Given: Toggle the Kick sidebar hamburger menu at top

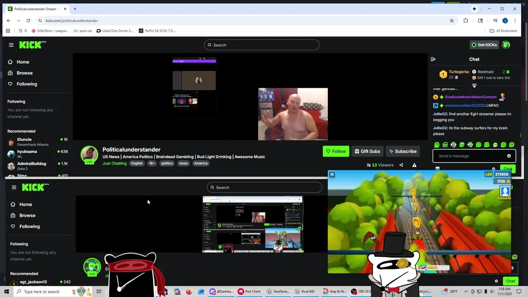Looking at the screenshot, I should click(11, 45).
